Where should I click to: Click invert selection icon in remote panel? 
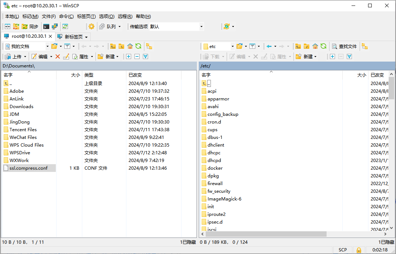coord(349,56)
